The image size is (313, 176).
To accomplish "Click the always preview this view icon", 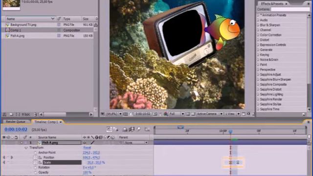I will (x=102, y=114).
